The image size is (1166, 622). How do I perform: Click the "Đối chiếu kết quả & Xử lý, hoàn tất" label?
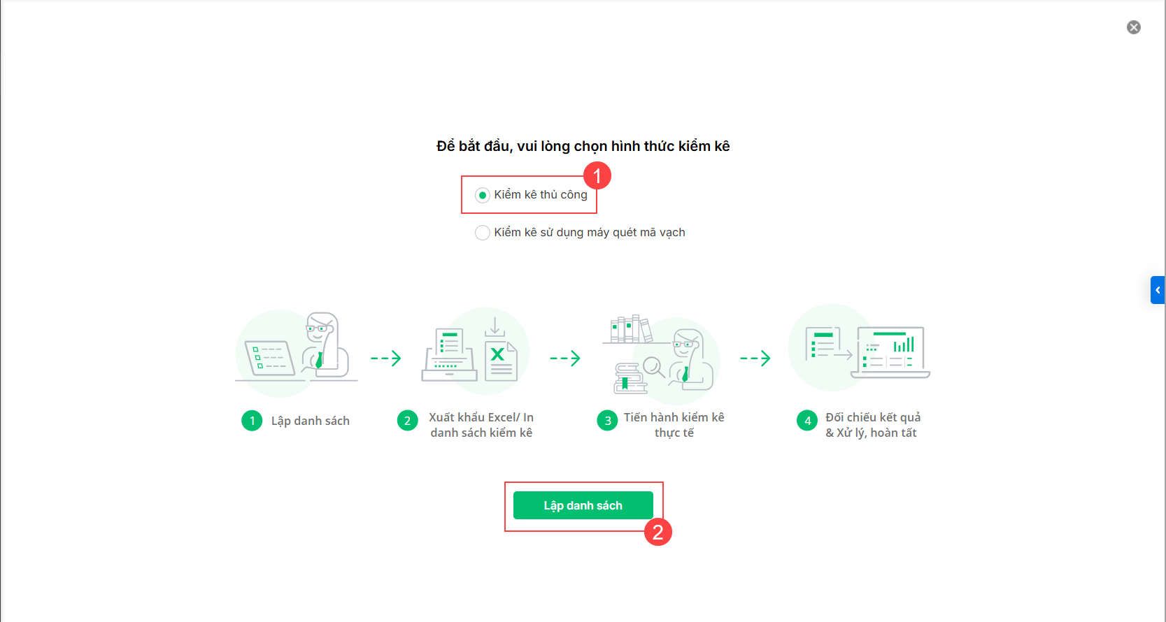[x=872, y=425]
